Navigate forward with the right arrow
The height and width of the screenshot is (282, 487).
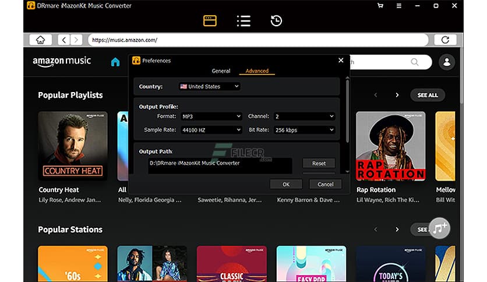76,40
